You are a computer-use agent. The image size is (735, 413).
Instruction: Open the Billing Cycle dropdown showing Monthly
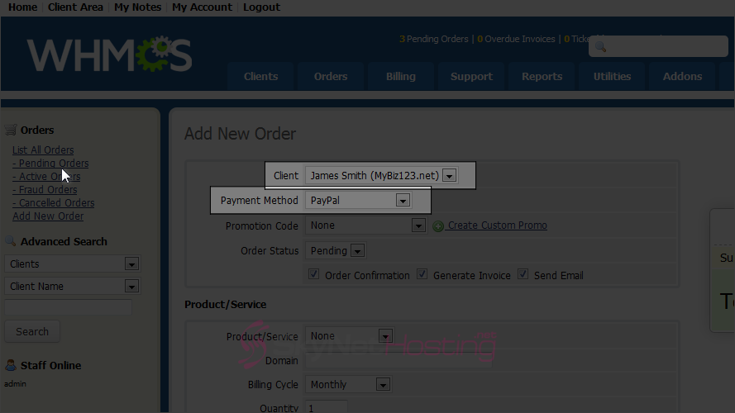(x=348, y=384)
